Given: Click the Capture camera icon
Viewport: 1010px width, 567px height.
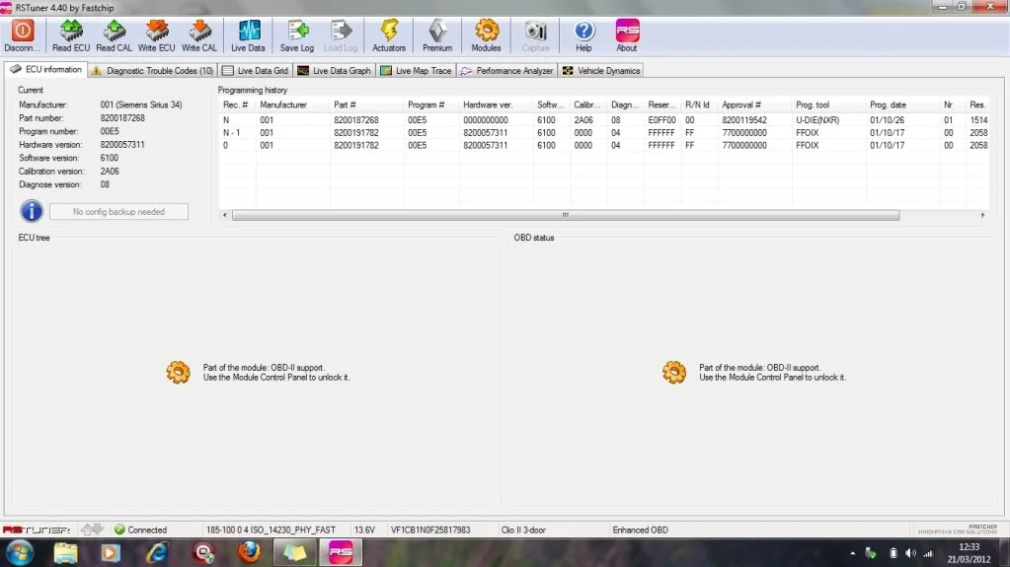Looking at the screenshot, I should click(x=535, y=31).
